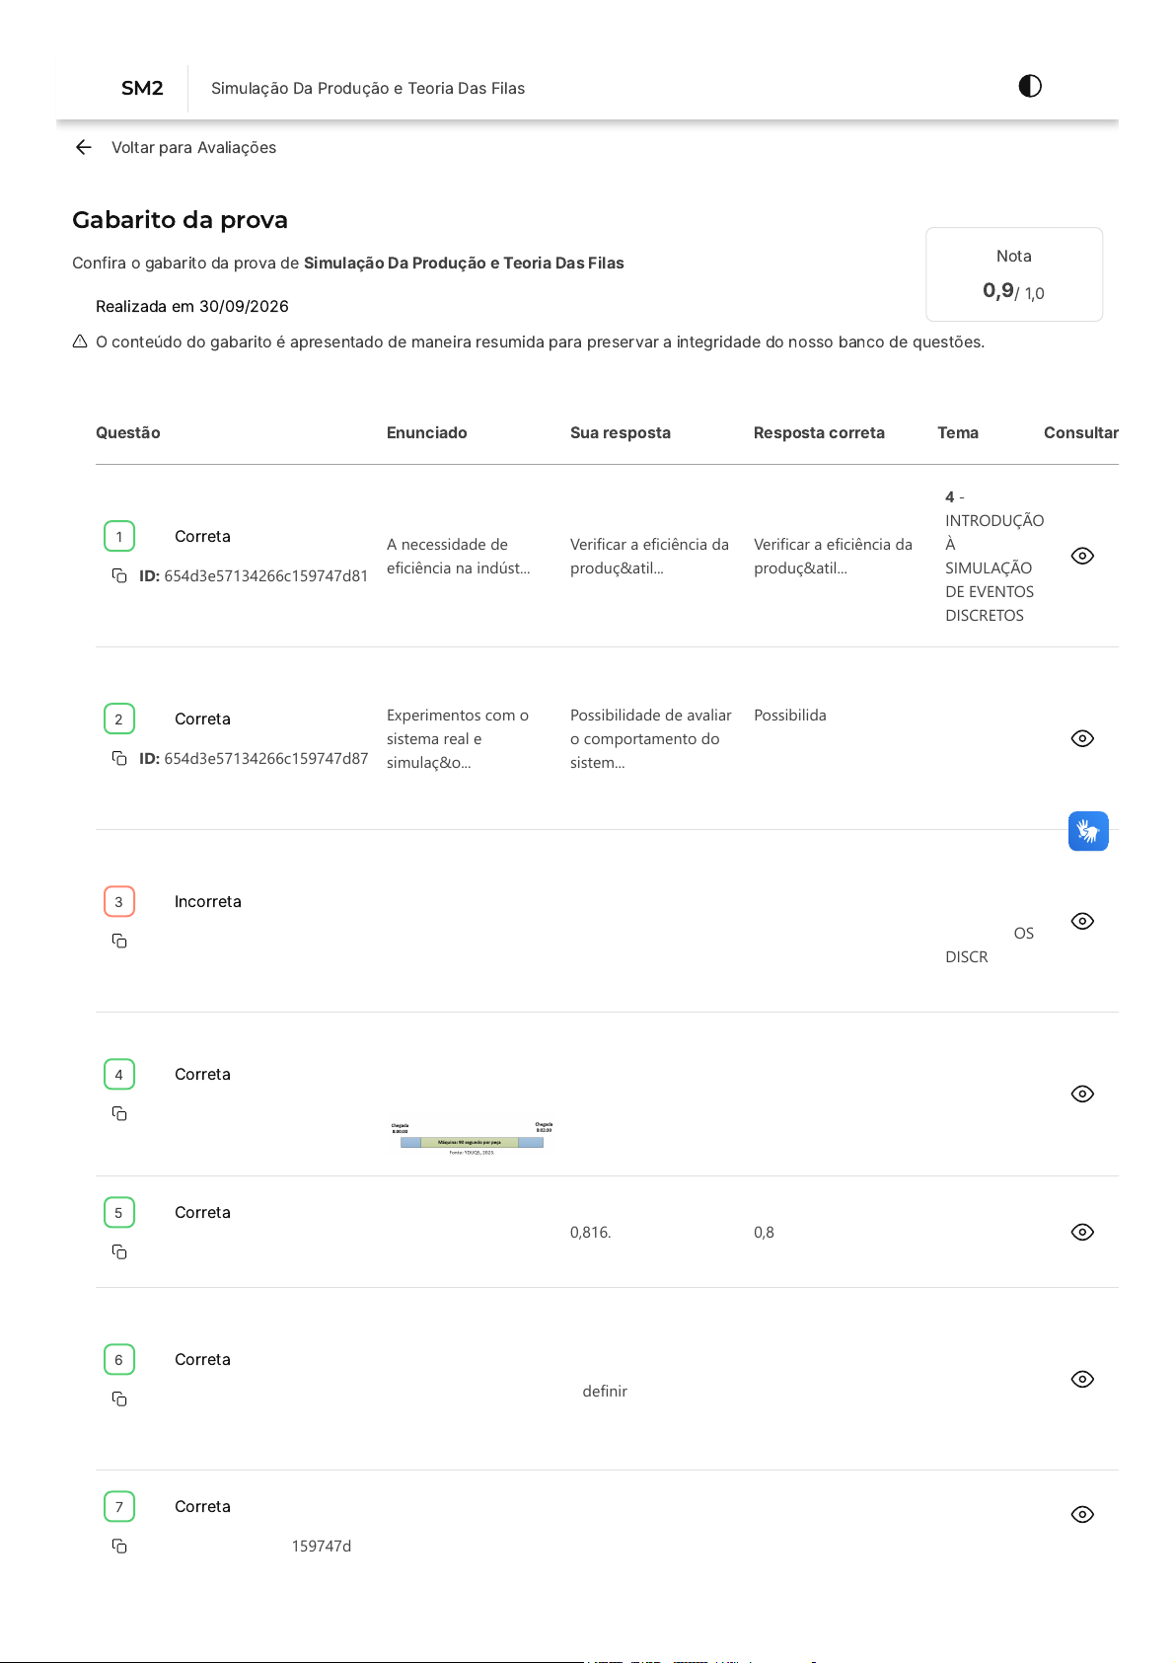This screenshot has width=1175, height=1663.
Task: View details of question 2 with eye icon
Action: coord(1082,738)
